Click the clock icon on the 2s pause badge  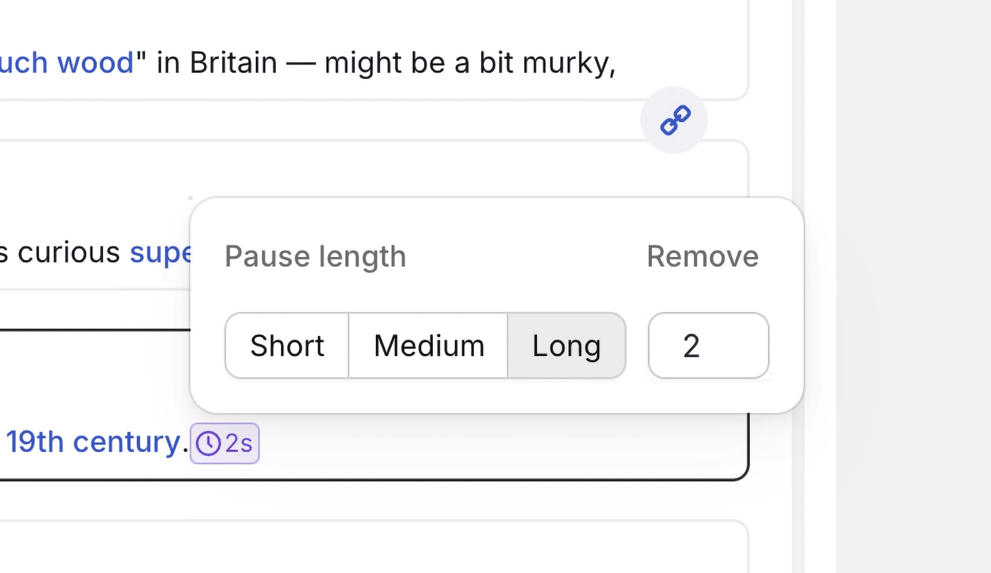[209, 444]
